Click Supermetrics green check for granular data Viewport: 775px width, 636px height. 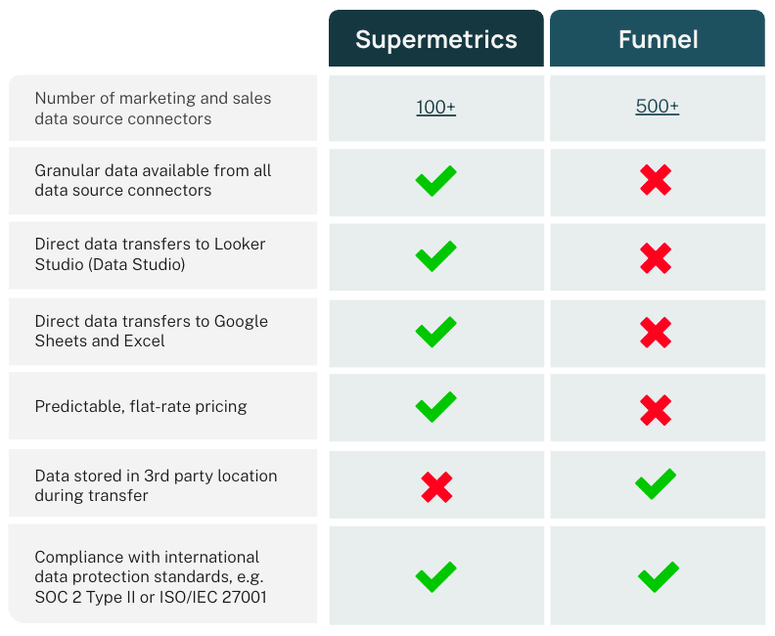(435, 181)
